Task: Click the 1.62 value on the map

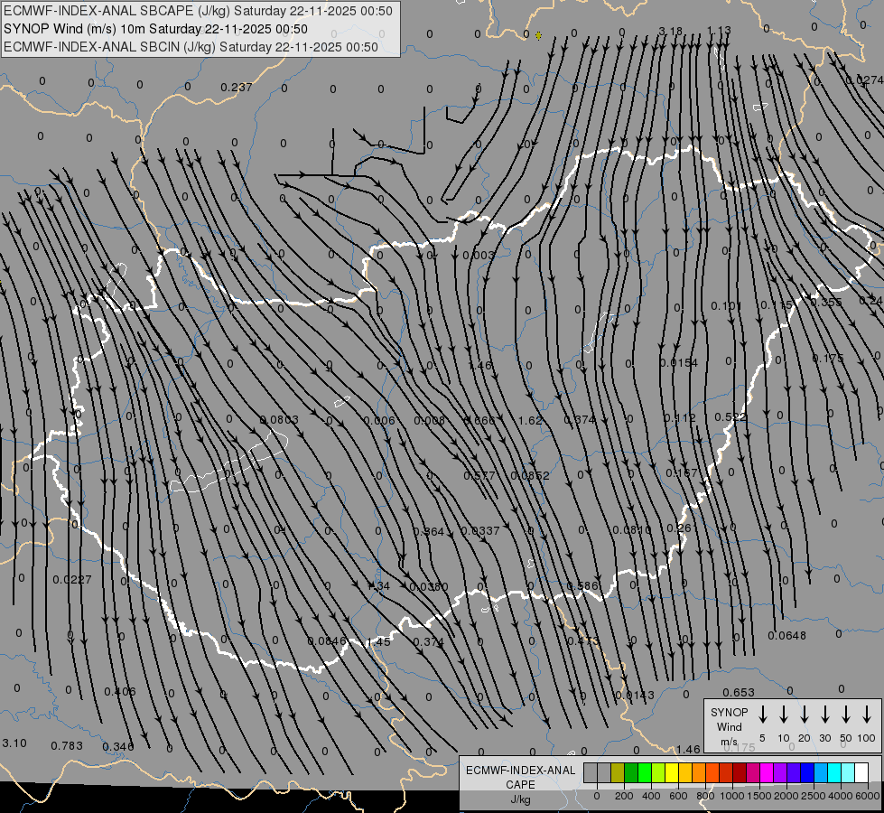Action: coord(530,420)
